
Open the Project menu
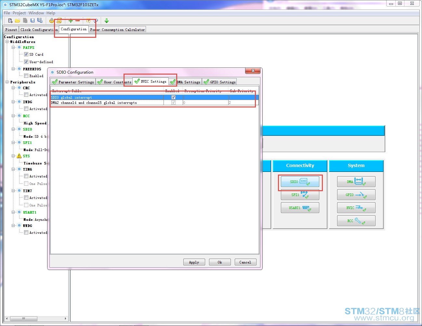coord(19,13)
